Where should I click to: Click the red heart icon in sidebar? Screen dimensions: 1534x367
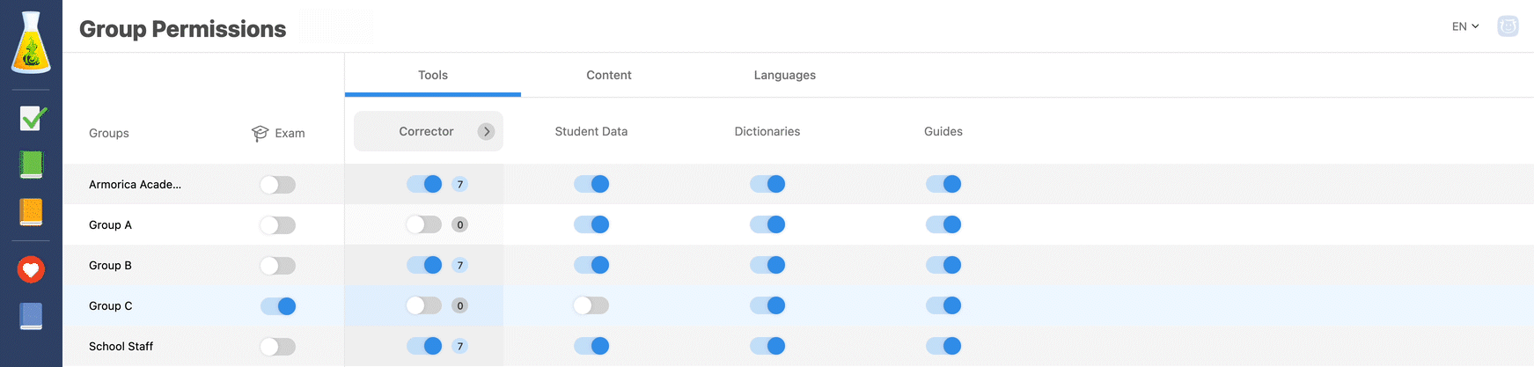31,269
